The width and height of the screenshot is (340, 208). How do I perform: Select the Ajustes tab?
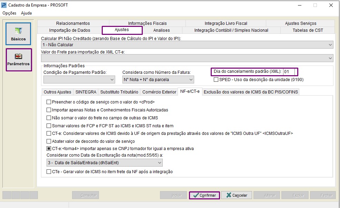122,30
